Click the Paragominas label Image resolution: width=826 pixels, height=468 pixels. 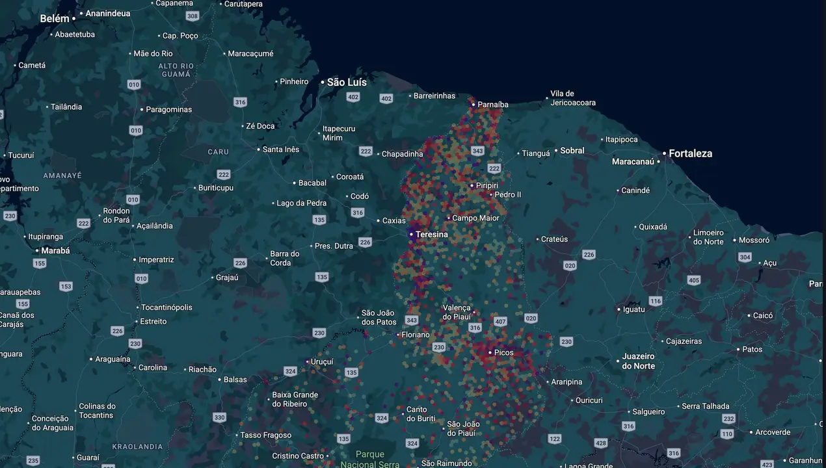(169, 110)
